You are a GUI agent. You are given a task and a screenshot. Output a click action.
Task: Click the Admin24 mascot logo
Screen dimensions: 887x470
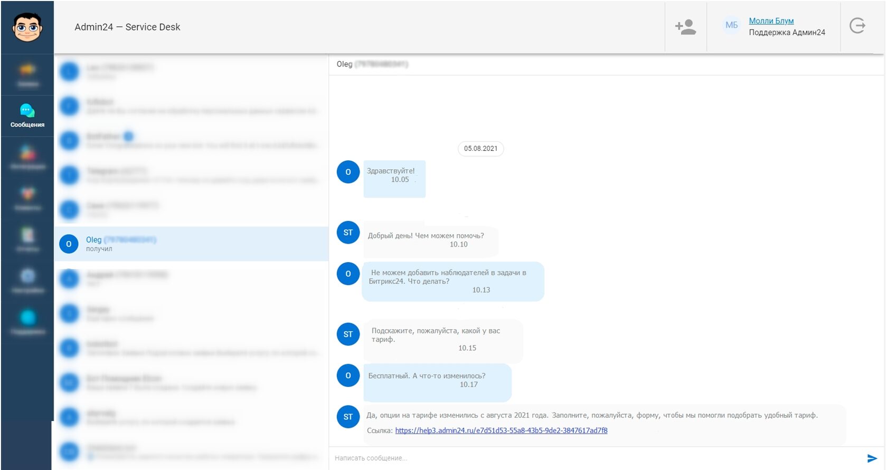(27, 27)
